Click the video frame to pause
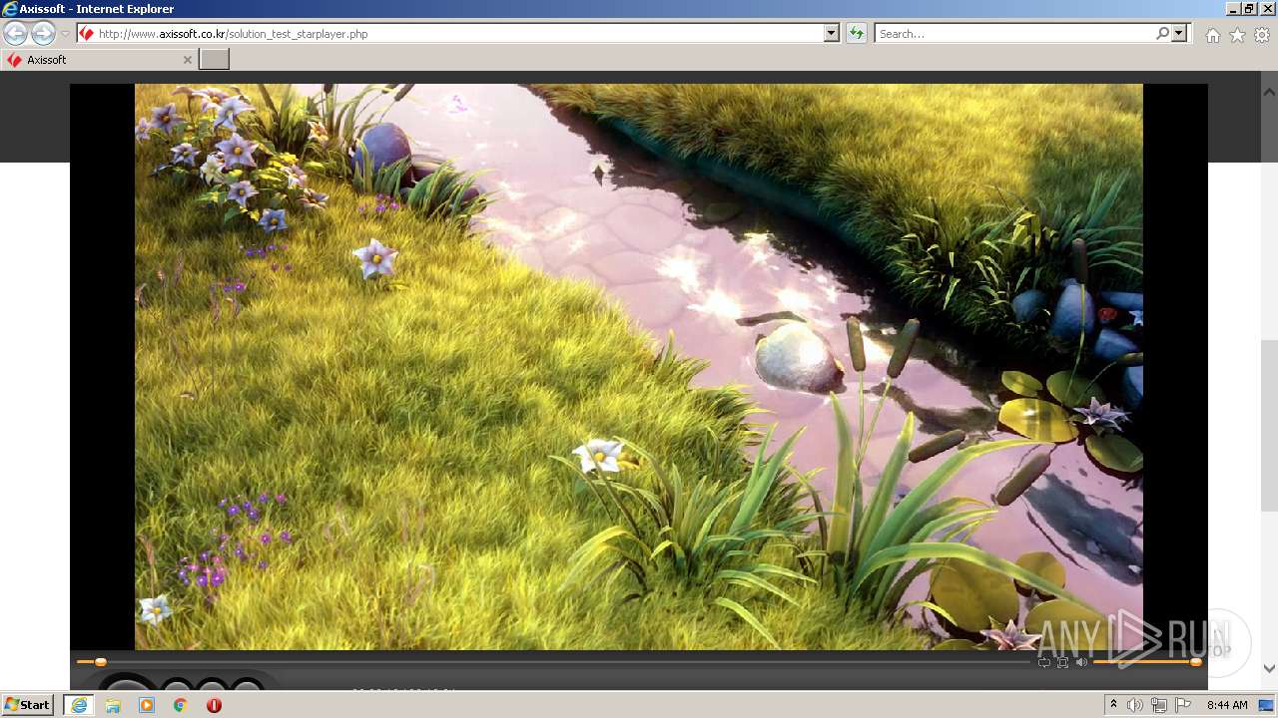This screenshot has width=1278, height=718. (x=639, y=367)
